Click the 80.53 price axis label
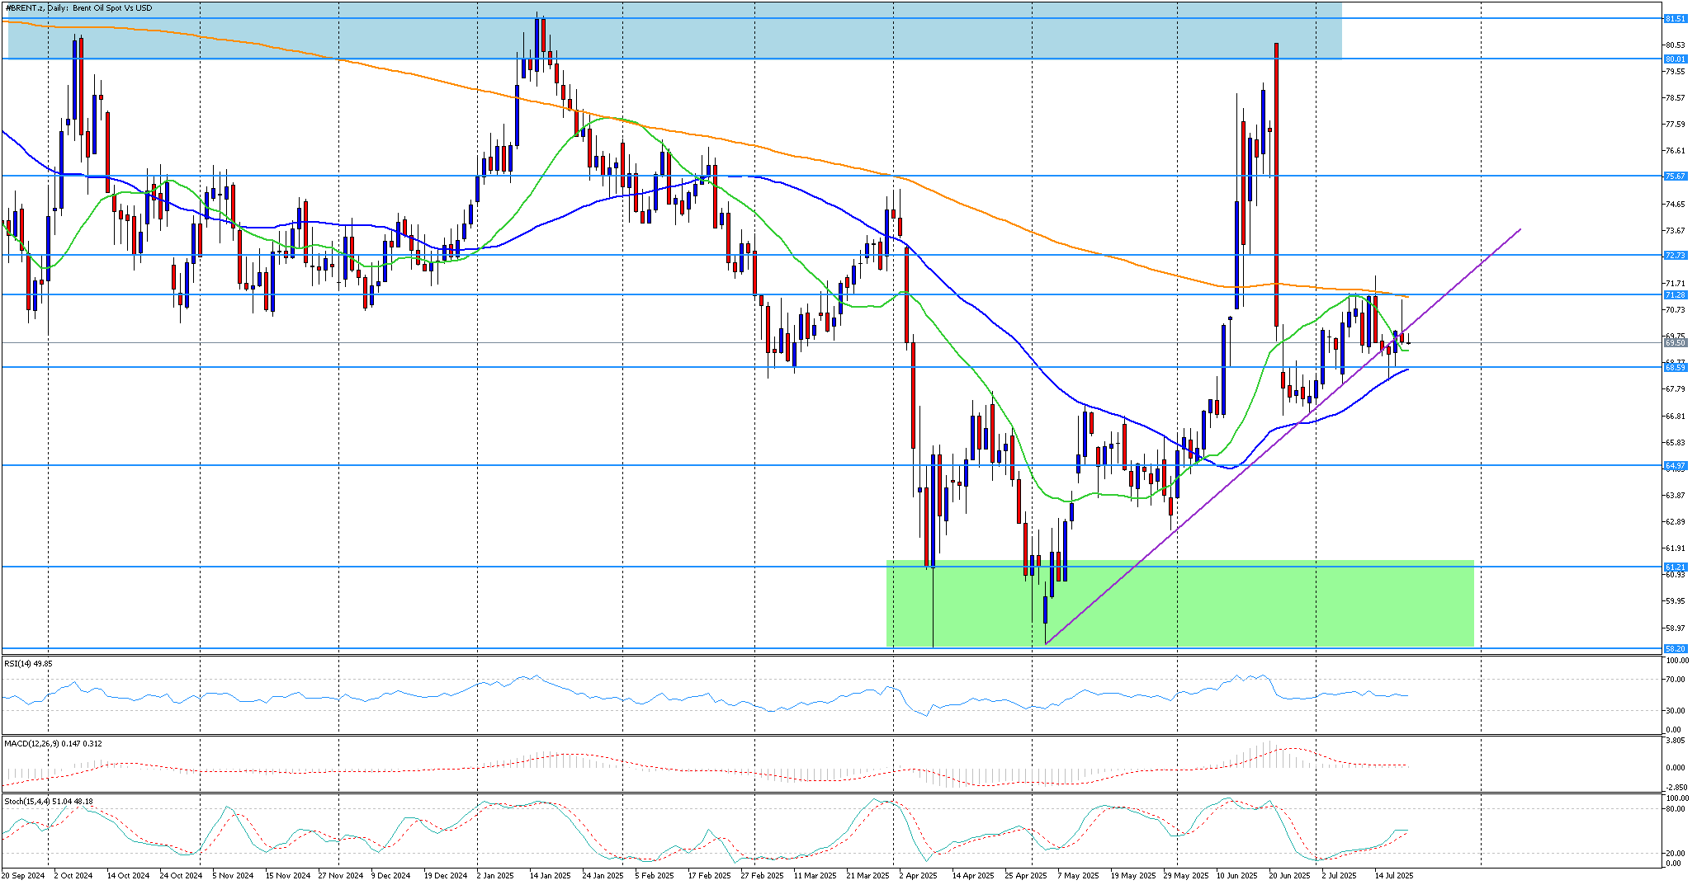 pyautogui.click(x=1675, y=45)
